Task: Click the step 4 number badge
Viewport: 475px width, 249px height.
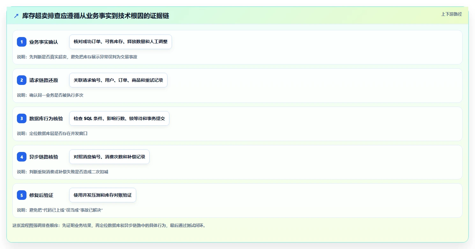Action: tap(22, 157)
